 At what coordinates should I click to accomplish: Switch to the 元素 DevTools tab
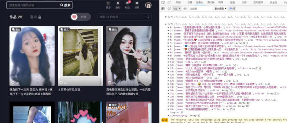(190, 2)
